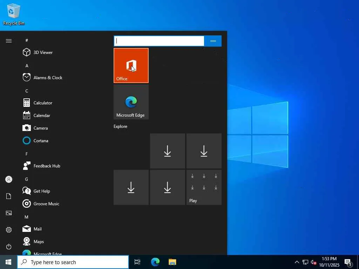Select the Recycle Bin desktop icon
Screen dimensions: 359x269
14,14
